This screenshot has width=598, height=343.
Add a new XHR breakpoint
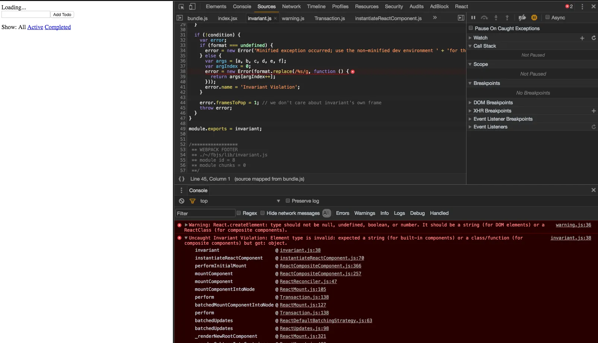pos(594,111)
